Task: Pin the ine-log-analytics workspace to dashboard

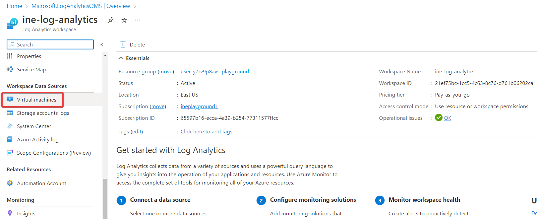Action: click(x=111, y=20)
